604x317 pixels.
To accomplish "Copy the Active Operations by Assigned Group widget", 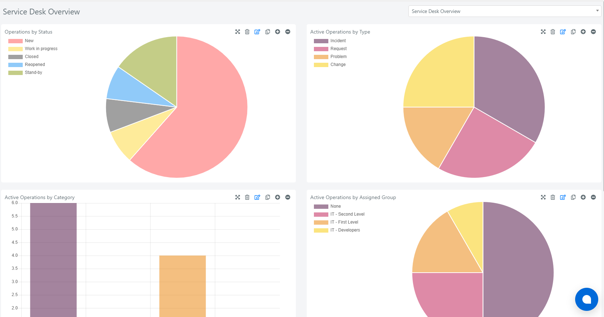I will (x=573, y=197).
